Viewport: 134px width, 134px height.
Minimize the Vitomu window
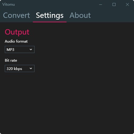101,4
